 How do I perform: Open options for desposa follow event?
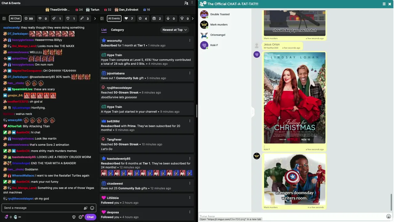[x=190, y=212]
